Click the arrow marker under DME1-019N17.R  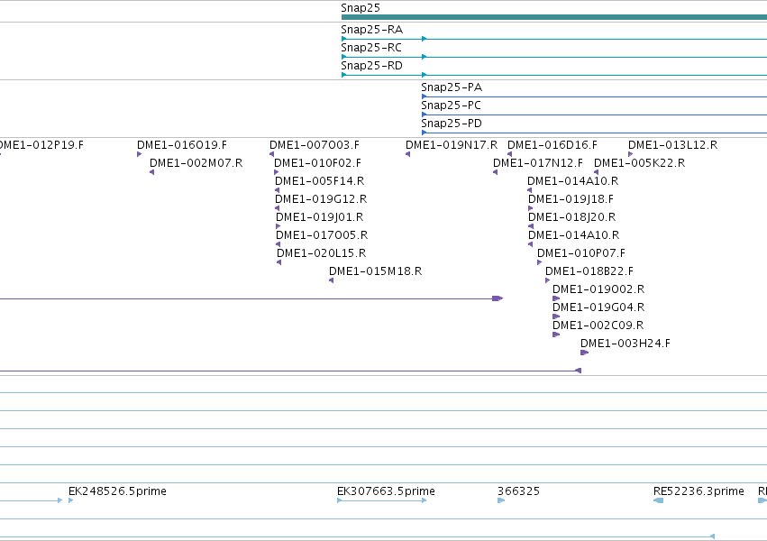408,154
